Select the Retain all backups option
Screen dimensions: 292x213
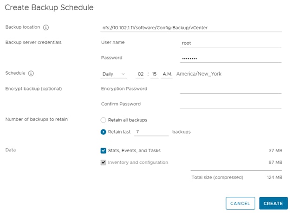pyautogui.click(x=104, y=120)
